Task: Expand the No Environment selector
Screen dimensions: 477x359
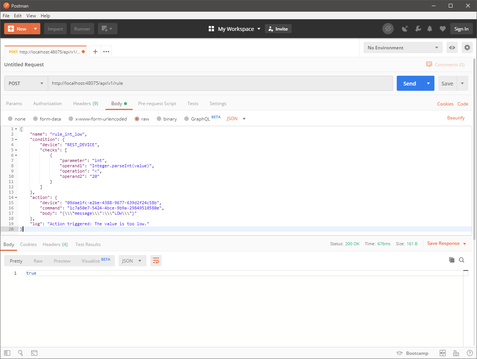Action: (x=403, y=47)
